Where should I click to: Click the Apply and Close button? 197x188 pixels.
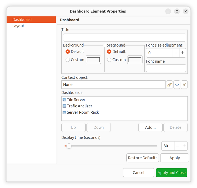tap(171, 173)
